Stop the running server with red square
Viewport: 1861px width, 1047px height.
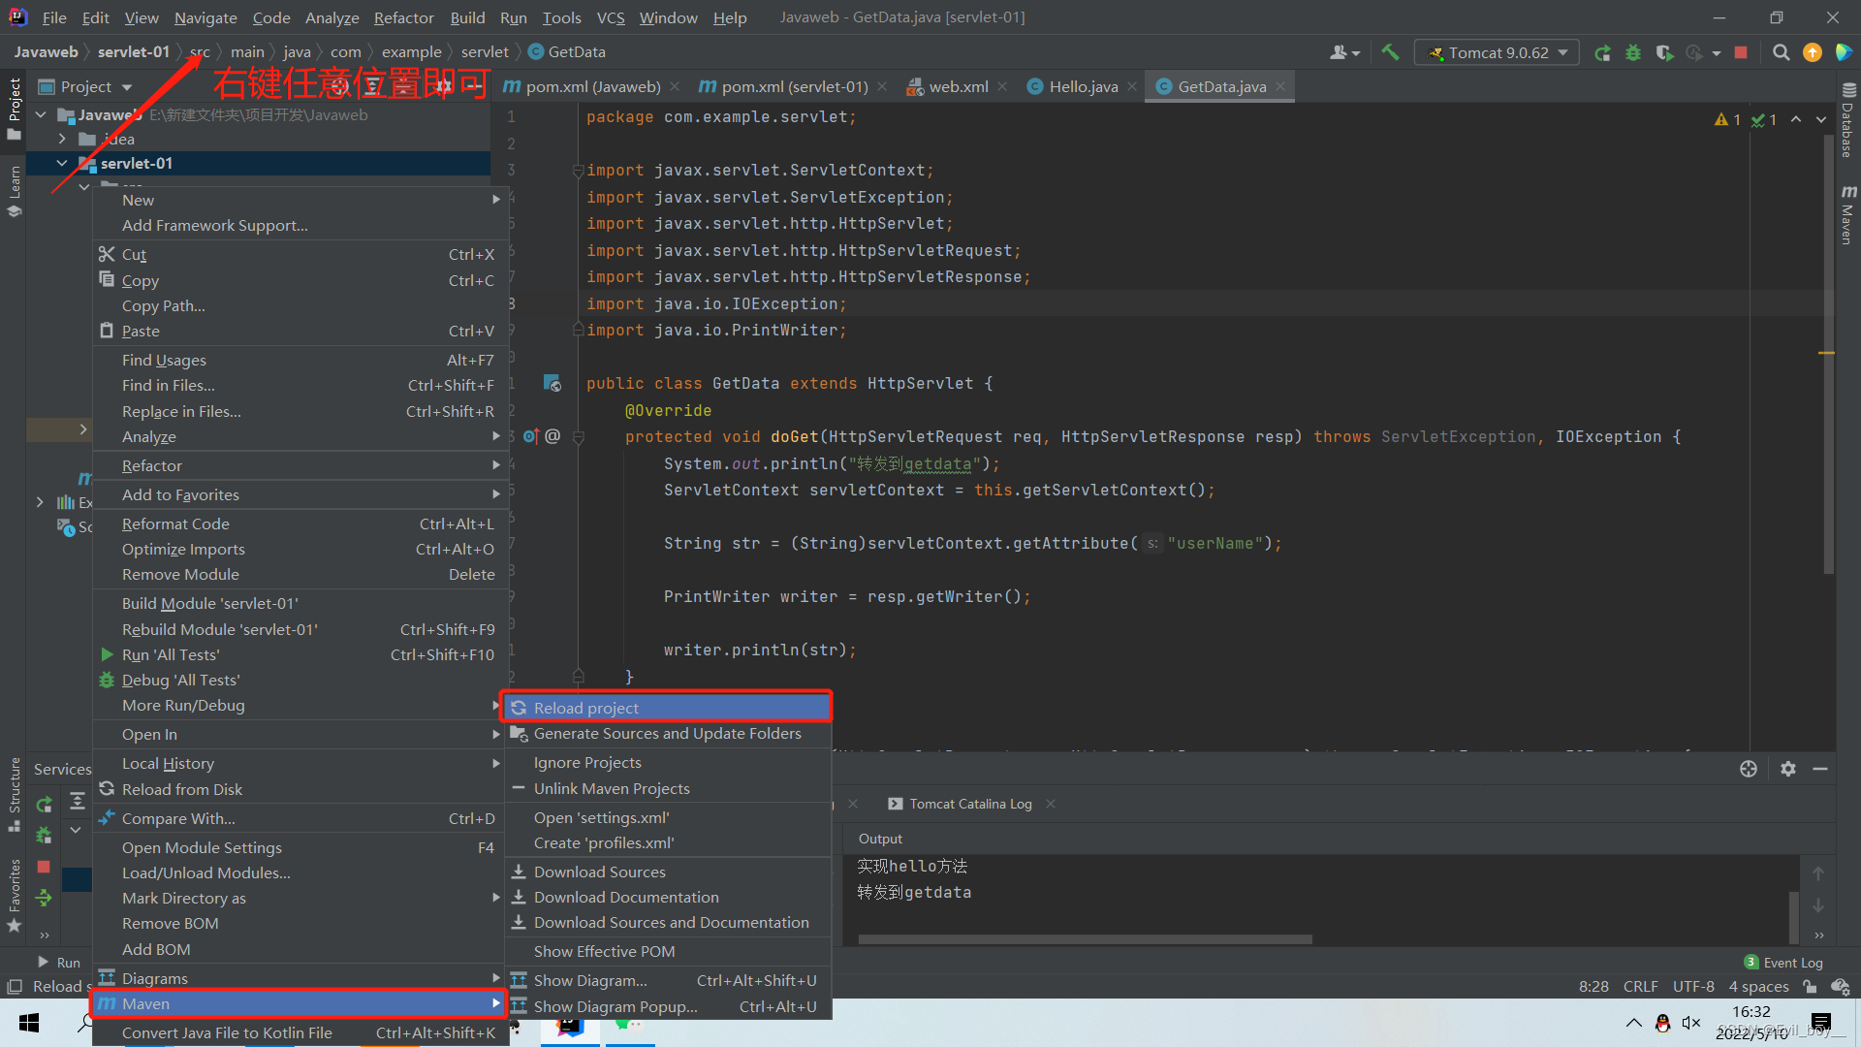pos(1741,52)
